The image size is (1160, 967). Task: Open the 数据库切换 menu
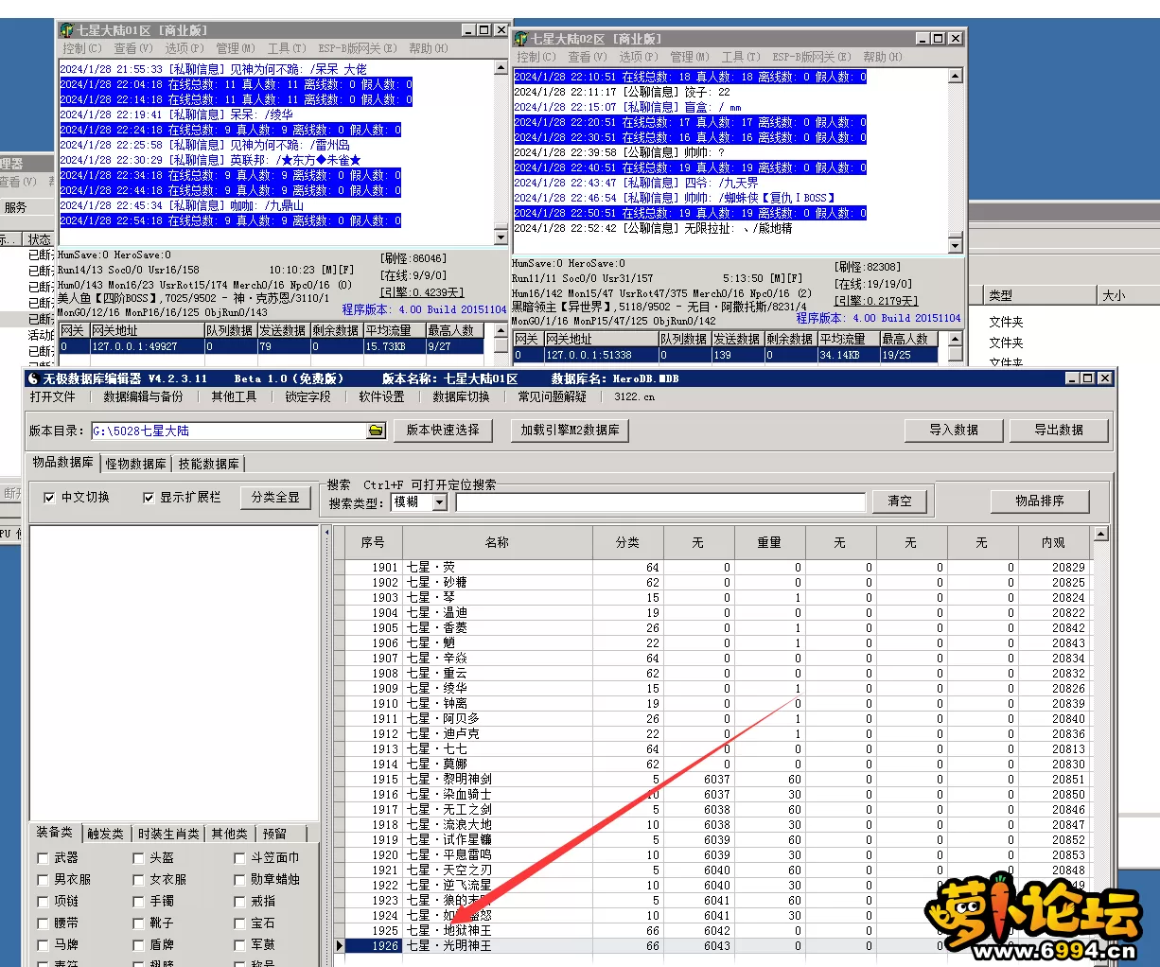[x=461, y=397]
